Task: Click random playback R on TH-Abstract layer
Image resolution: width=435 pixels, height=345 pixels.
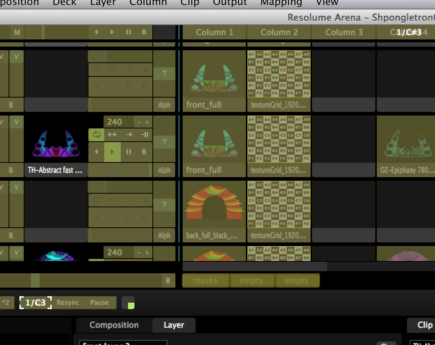Action: 144,152
